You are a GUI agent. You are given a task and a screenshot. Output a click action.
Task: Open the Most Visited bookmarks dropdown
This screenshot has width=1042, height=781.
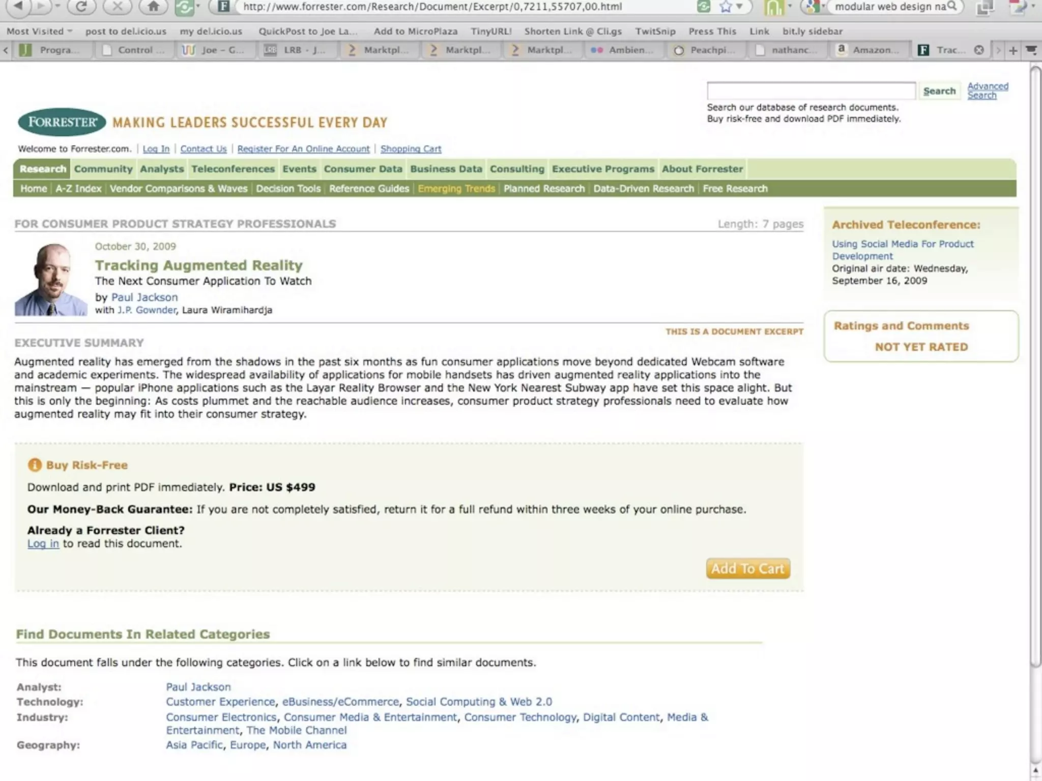(x=39, y=31)
